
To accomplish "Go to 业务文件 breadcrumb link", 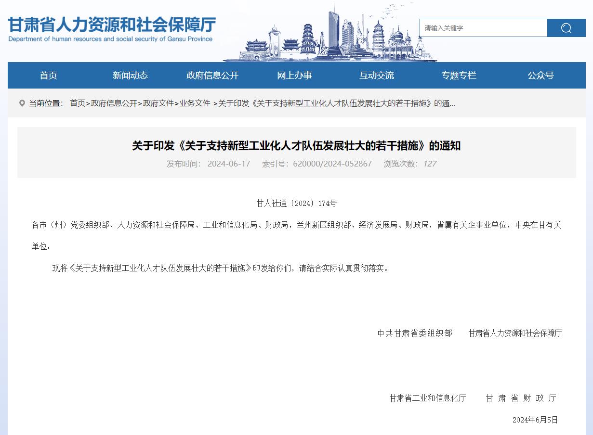I will 195,103.
